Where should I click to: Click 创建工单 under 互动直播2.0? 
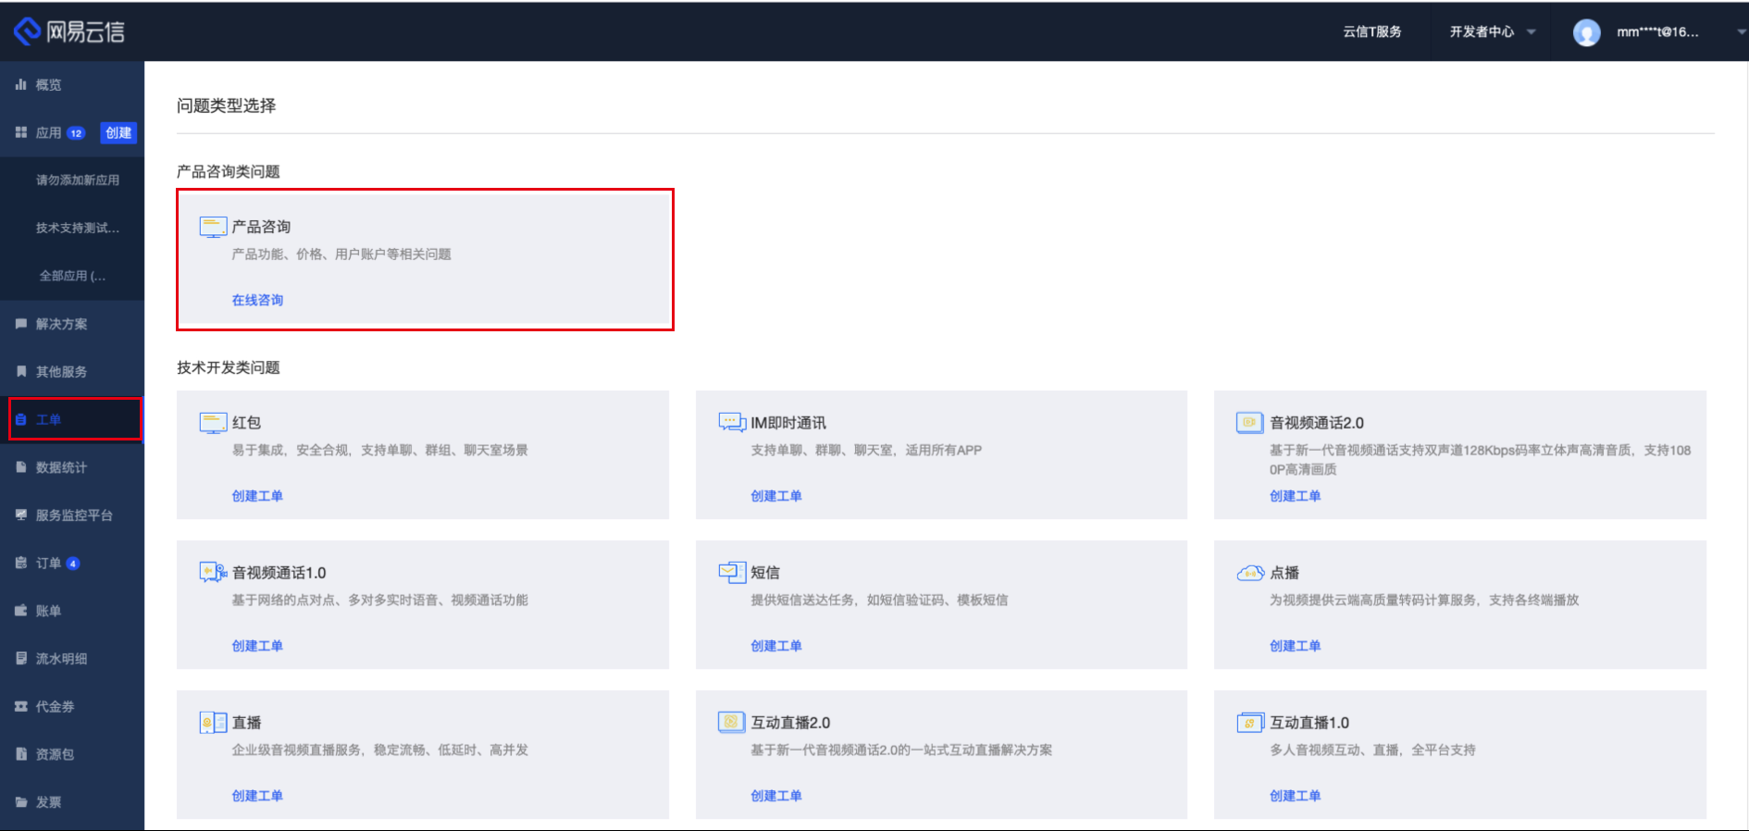pos(776,796)
